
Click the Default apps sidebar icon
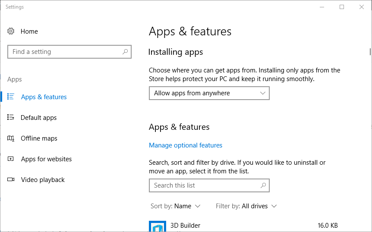pyautogui.click(x=11, y=118)
